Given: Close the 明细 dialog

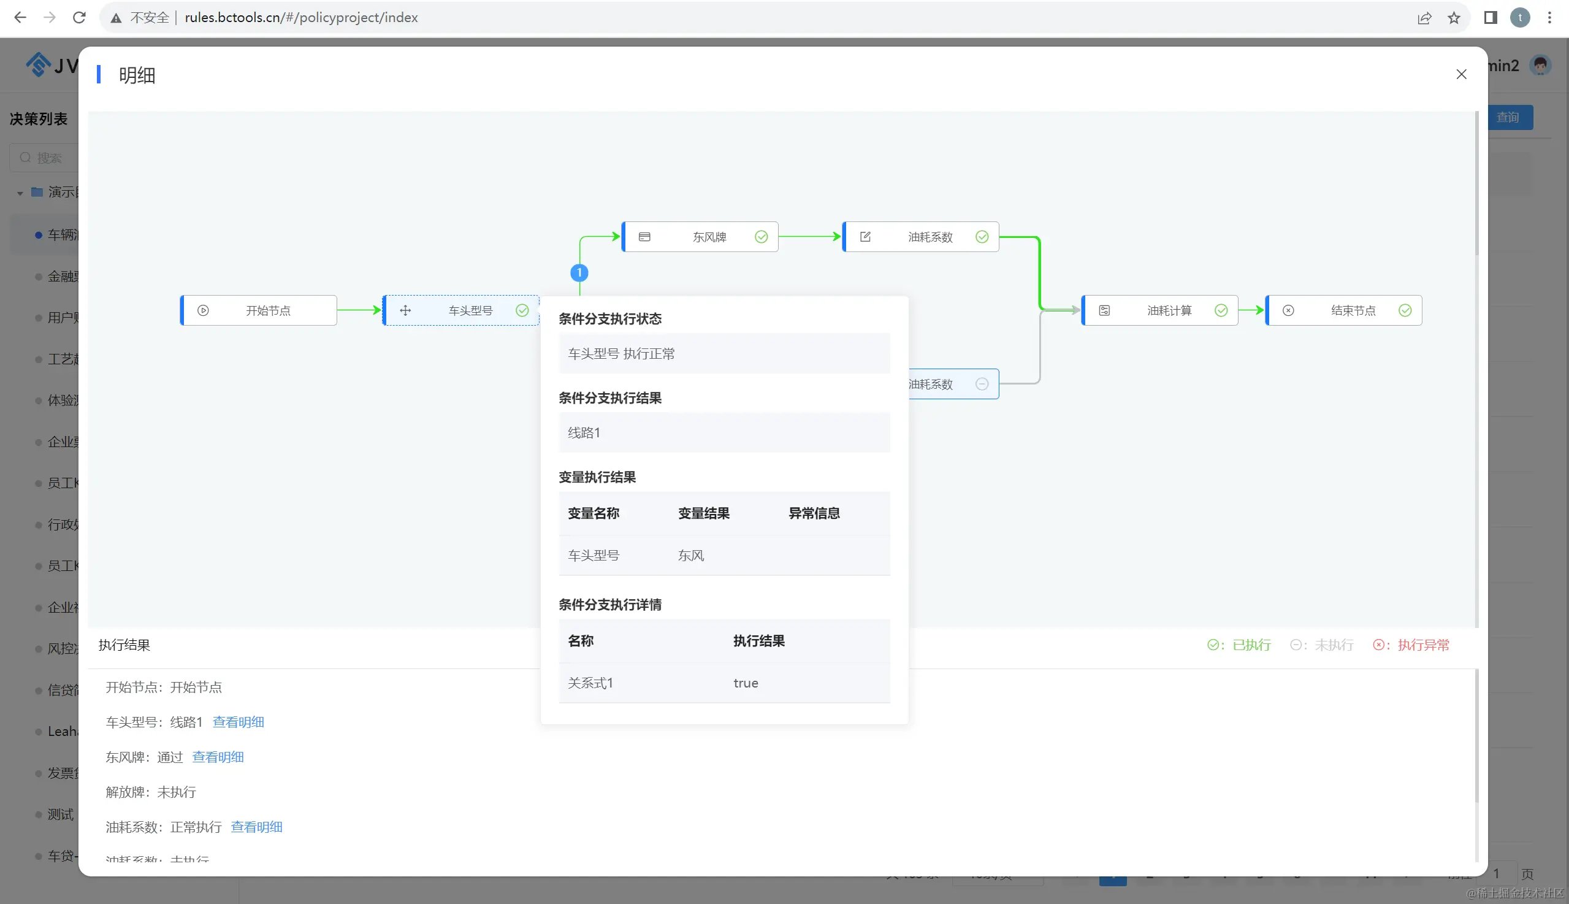Looking at the screenshot, I should tap(1461, 74).
